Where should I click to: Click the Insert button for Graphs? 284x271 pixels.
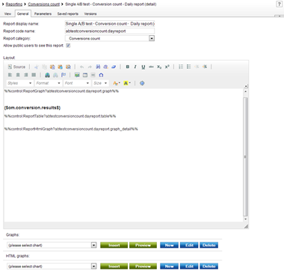point(114,246)
